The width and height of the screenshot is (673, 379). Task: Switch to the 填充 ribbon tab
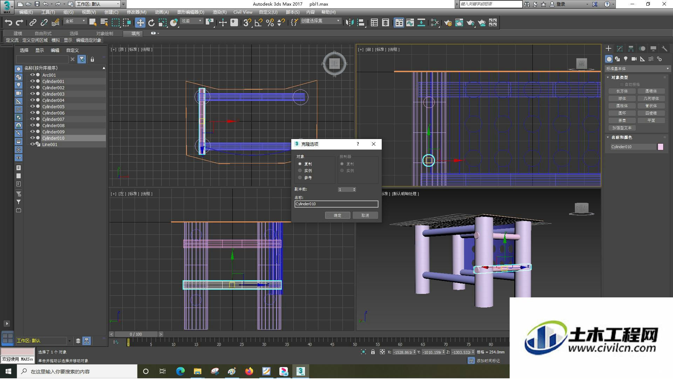[x=136, y=34]
